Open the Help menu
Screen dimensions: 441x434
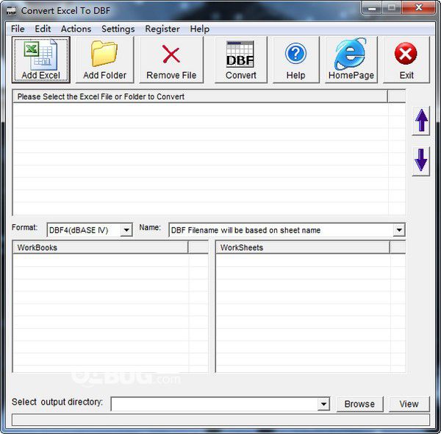[x=199, y=29]
